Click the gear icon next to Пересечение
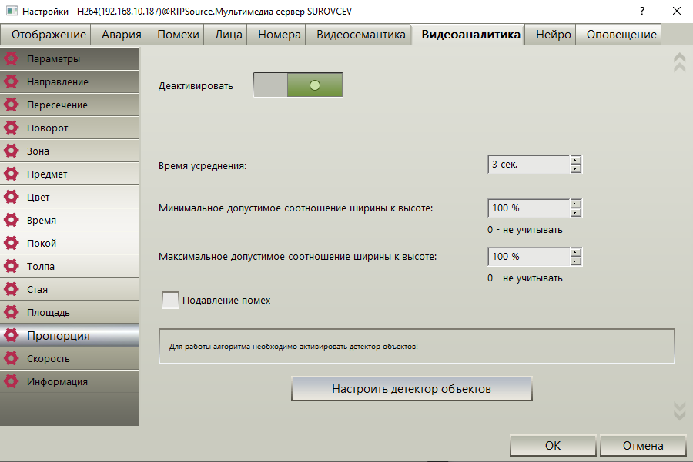 [x=11, y=105]
